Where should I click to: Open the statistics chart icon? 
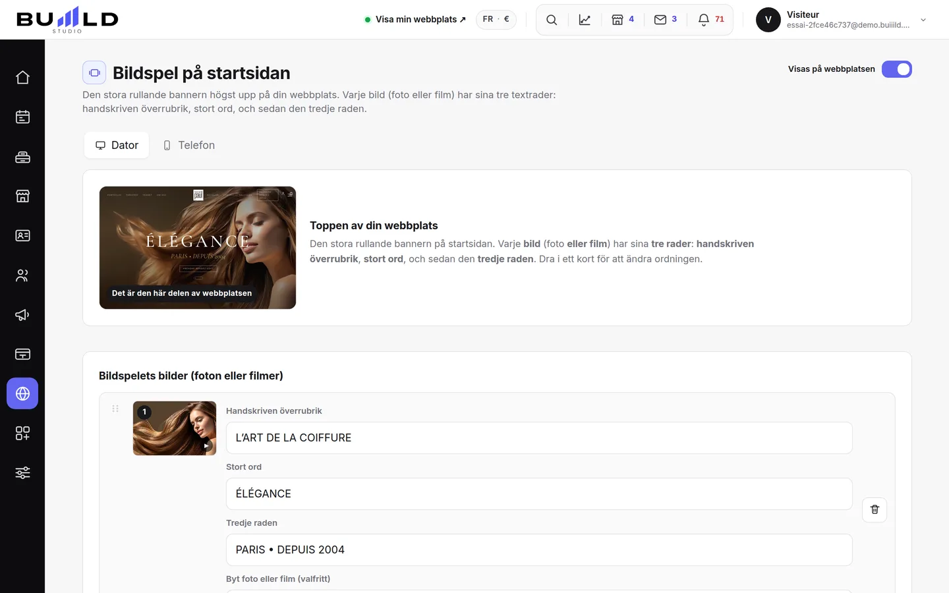point(585,20)
